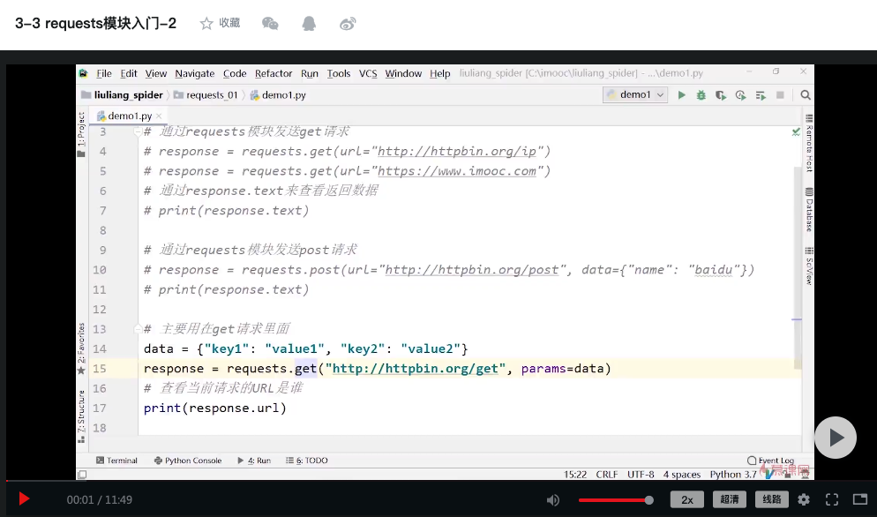Open the VCS menu
Viewport: 877px width, 517px height.
(x=368, y=73)
